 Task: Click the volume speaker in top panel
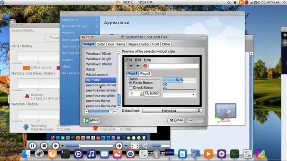coord(278,2)
